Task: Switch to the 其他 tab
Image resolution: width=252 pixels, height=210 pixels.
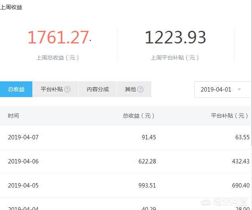Action: pos(134,89)
